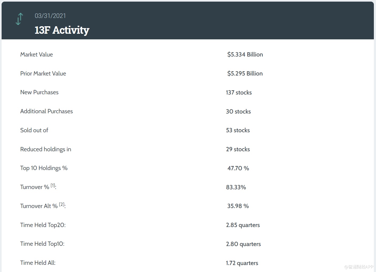Click the New Purchases row label

[39, 92]
